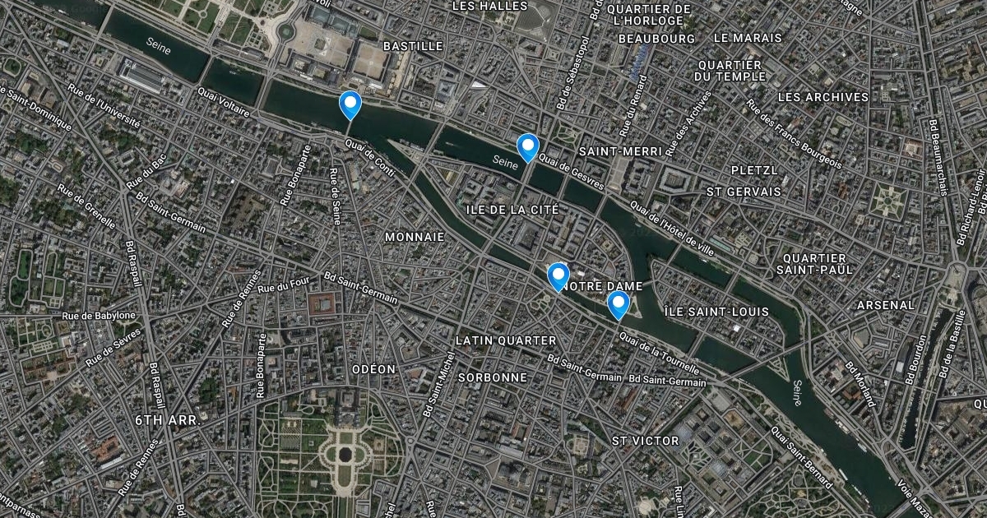Click the pin above Quai de la Tournelle
This screenshot has height=518, width=987.
[x=618, y=305]
